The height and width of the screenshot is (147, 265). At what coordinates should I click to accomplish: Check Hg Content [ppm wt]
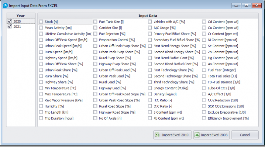[x=204, y=58]
